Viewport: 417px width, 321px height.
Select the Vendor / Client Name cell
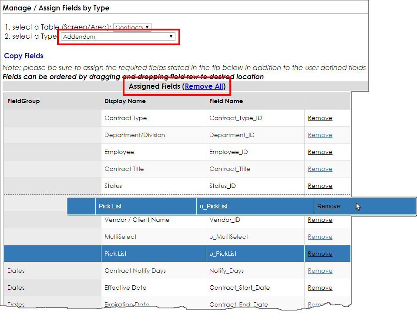154,221
